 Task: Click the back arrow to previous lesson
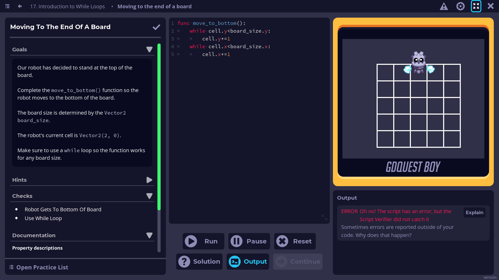click(20, 6)
